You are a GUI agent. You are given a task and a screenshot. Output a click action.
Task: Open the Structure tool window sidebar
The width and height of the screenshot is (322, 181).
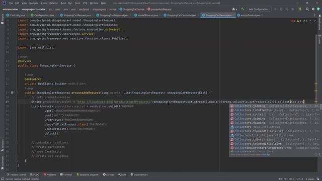[x=3, y=145]
